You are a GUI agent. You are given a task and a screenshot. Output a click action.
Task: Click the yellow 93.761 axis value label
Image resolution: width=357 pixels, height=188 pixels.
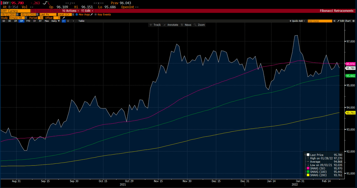click(x=350, y=112)
